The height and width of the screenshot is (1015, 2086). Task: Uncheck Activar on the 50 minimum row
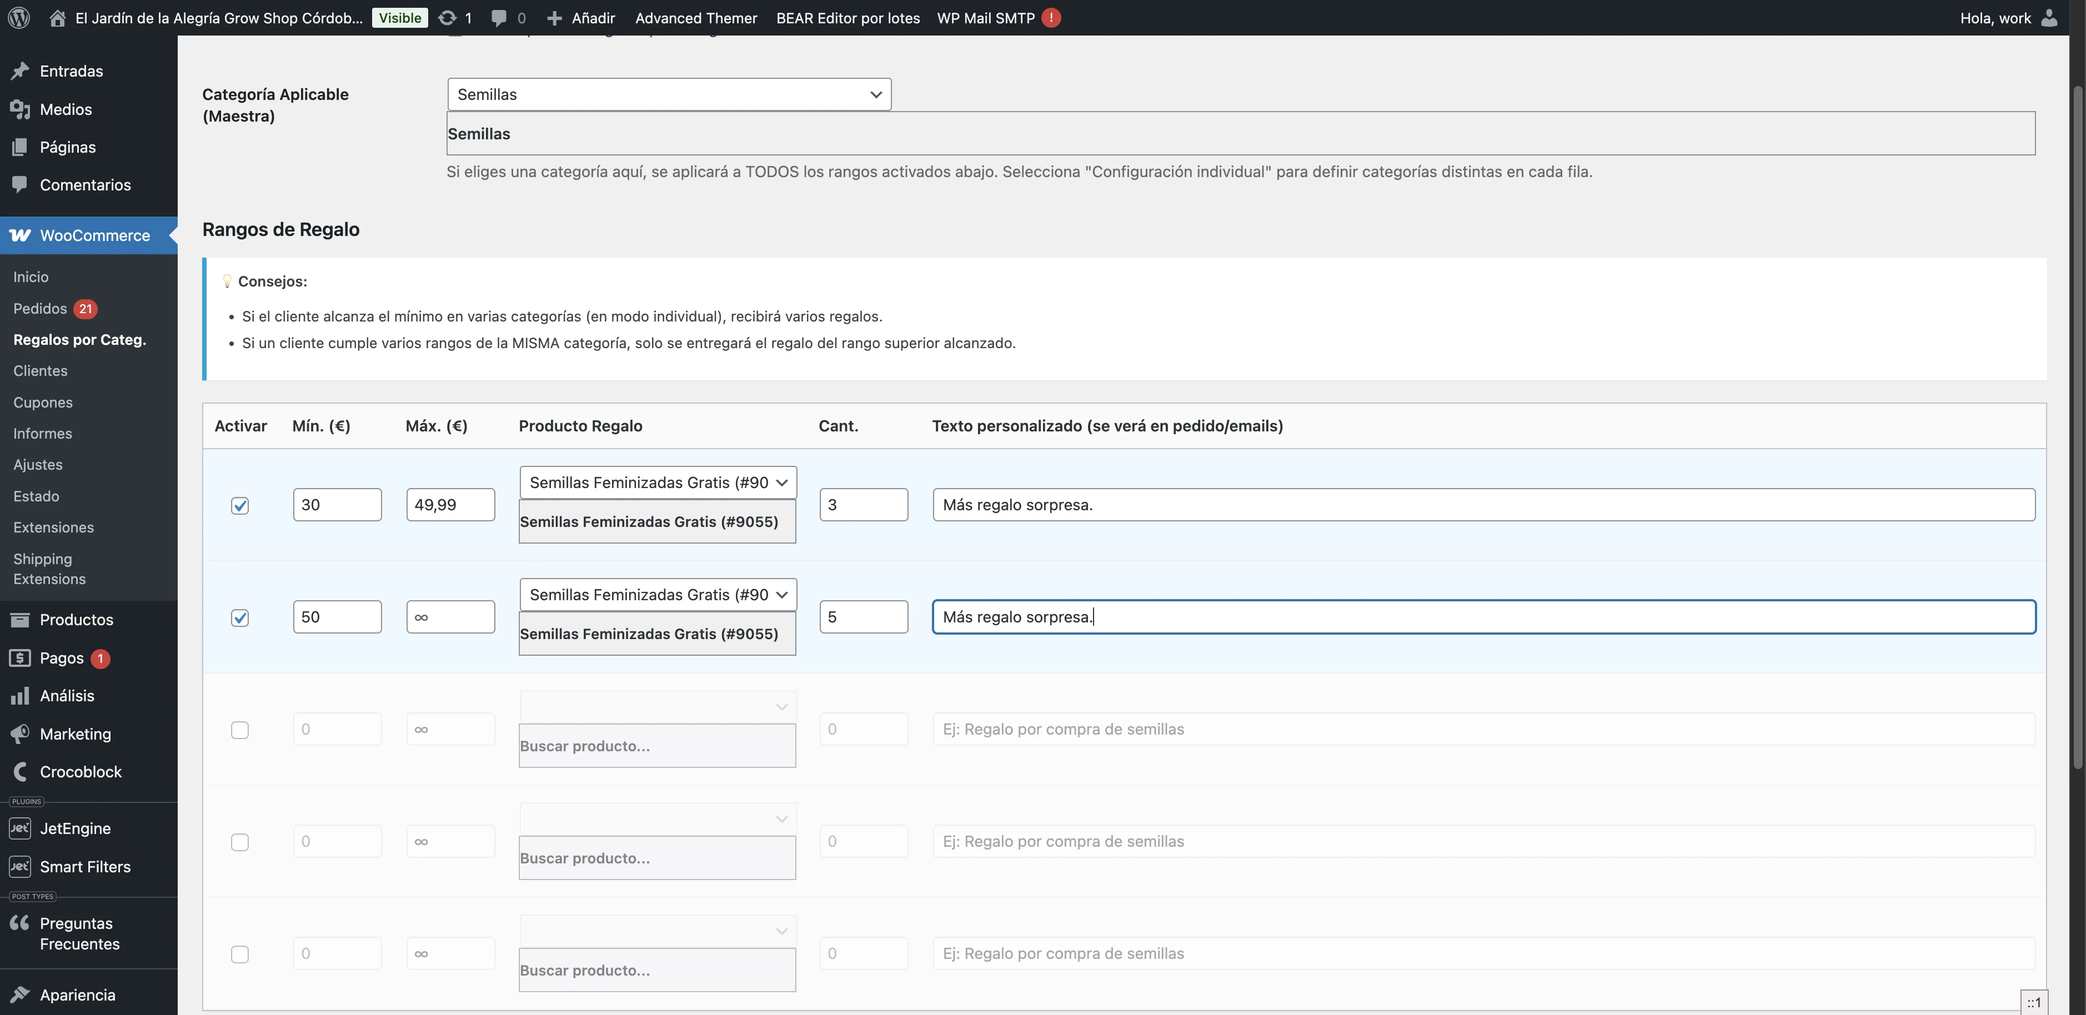tap(240, 617)
